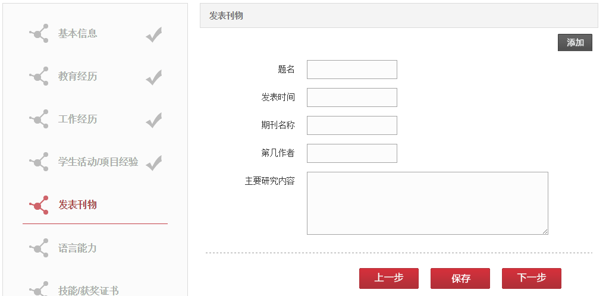Click the node icon beside 学生活动/项目经验

[39, 162]
